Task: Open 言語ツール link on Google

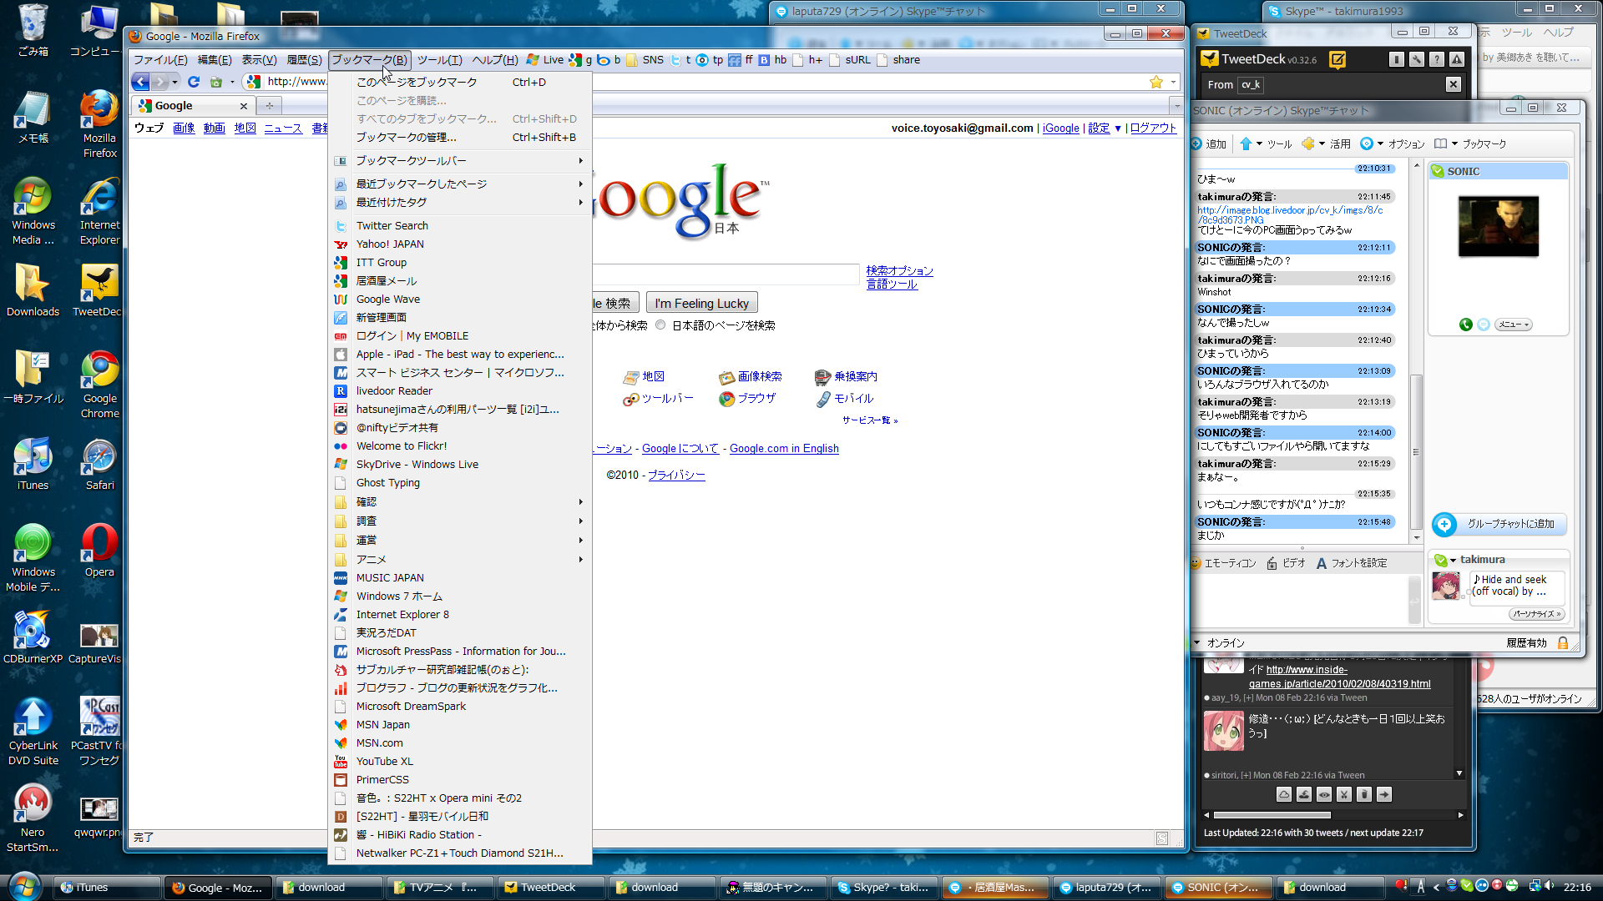Action: (x=892, y=284)
